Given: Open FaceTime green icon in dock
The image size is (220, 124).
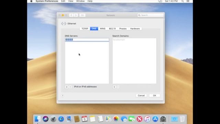Looking at the screenshot, I should coord(132,119).
